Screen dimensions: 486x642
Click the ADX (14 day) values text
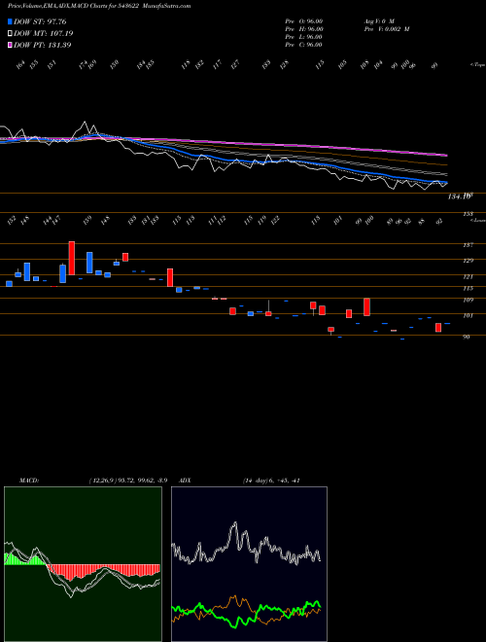(x=271, y=481)
